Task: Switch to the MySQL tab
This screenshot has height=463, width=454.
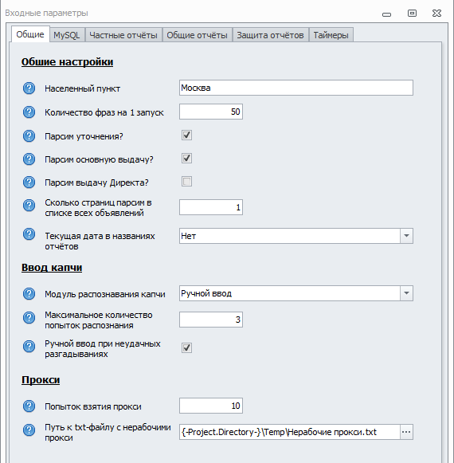Action: pos(67,35)
